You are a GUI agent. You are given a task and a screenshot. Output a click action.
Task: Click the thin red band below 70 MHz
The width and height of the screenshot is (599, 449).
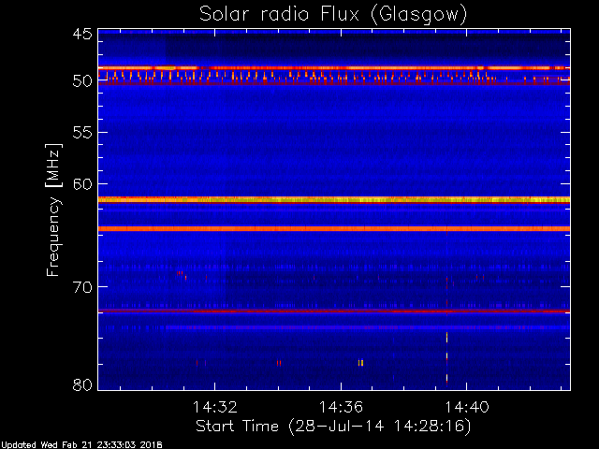[x=334, y=311]
